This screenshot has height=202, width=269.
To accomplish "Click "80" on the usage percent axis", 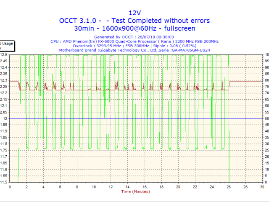I will pyautogui.click(x=267, y=80).
